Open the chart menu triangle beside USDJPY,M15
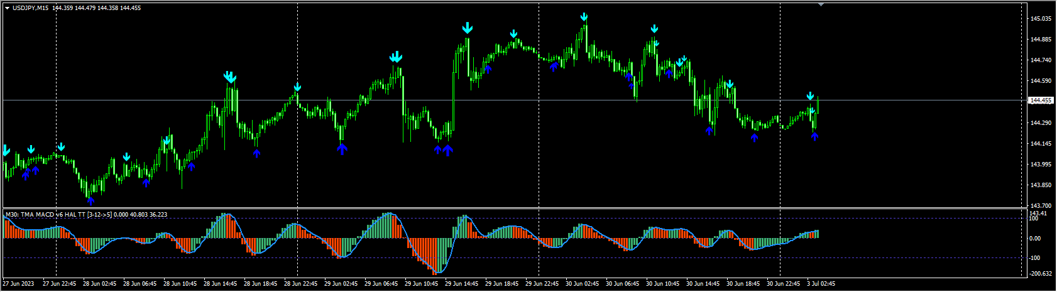 point(7,8)
